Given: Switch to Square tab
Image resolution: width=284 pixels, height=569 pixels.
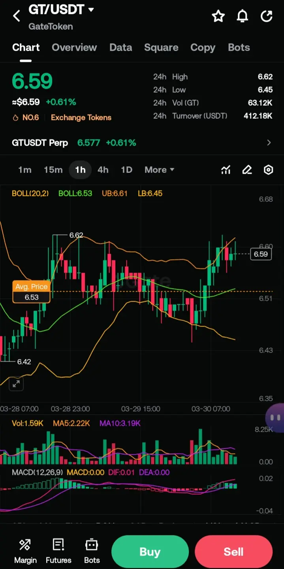Looking at the screenshot, I should coord(161,47).
